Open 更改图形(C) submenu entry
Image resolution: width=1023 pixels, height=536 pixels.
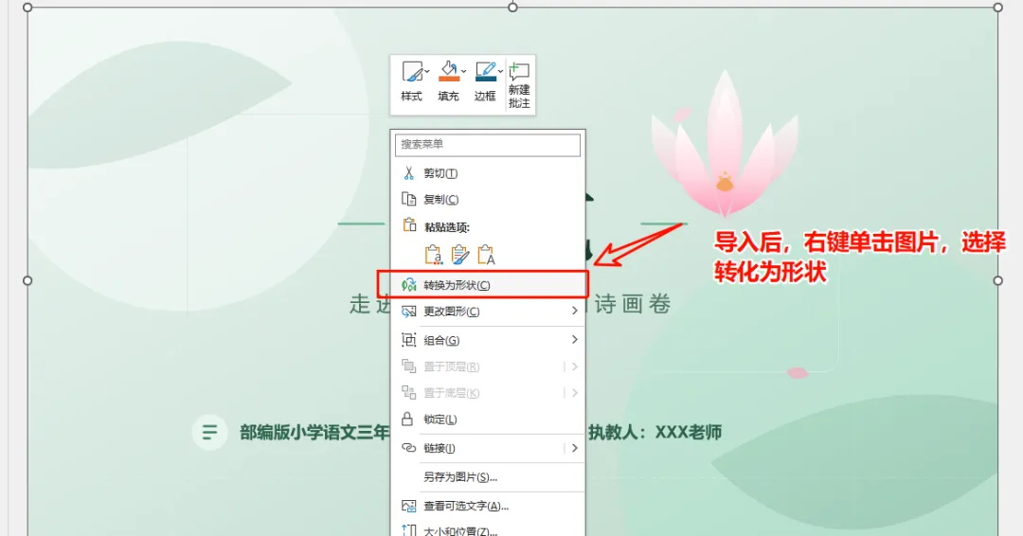pos(488,312)
